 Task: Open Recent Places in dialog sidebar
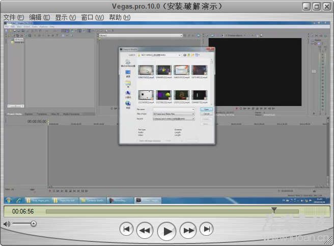click(x=128, y=63)
